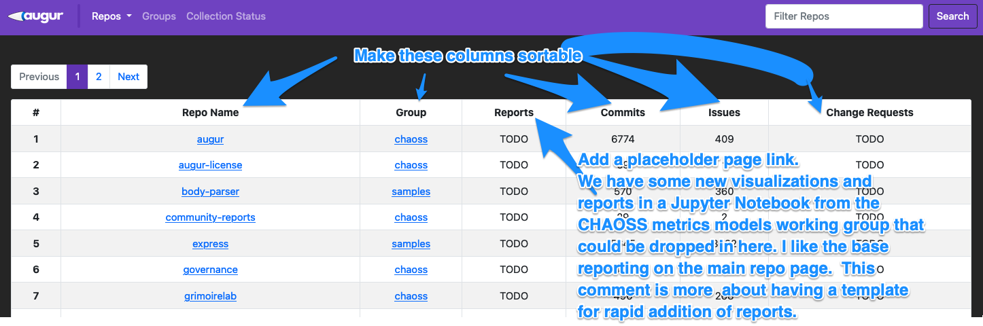
Task: Open the augur-license repo link
Action: coord(210,165)
